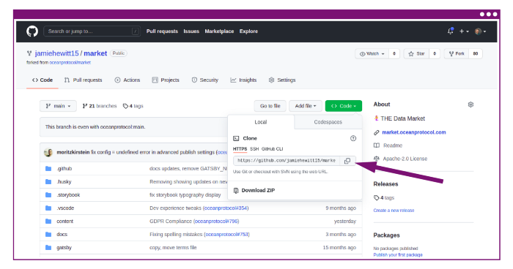Select the Code repository tab
Image resolution: width=513 pixels, height=269 pixels.
point(43,80)
